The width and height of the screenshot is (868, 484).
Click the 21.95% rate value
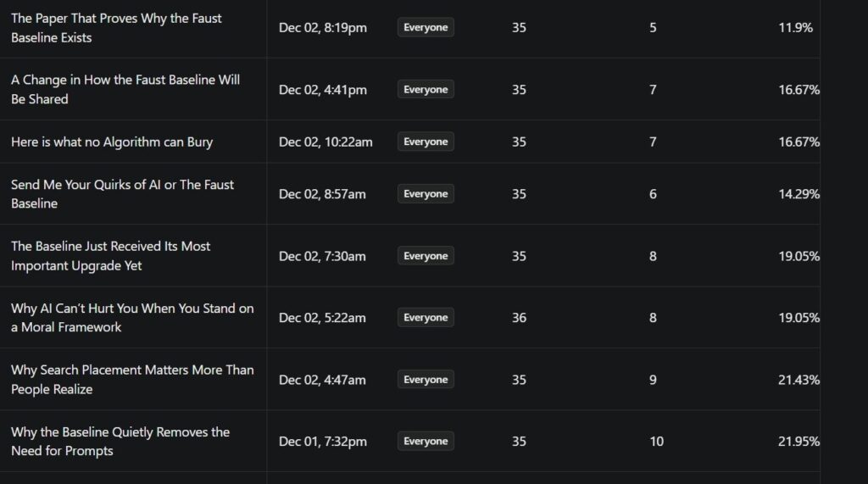798,441
